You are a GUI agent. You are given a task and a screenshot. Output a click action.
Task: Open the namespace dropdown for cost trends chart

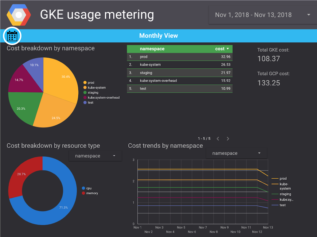236,153
